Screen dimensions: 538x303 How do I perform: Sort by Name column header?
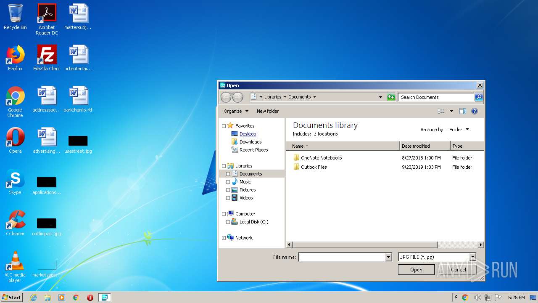point(343,146)
